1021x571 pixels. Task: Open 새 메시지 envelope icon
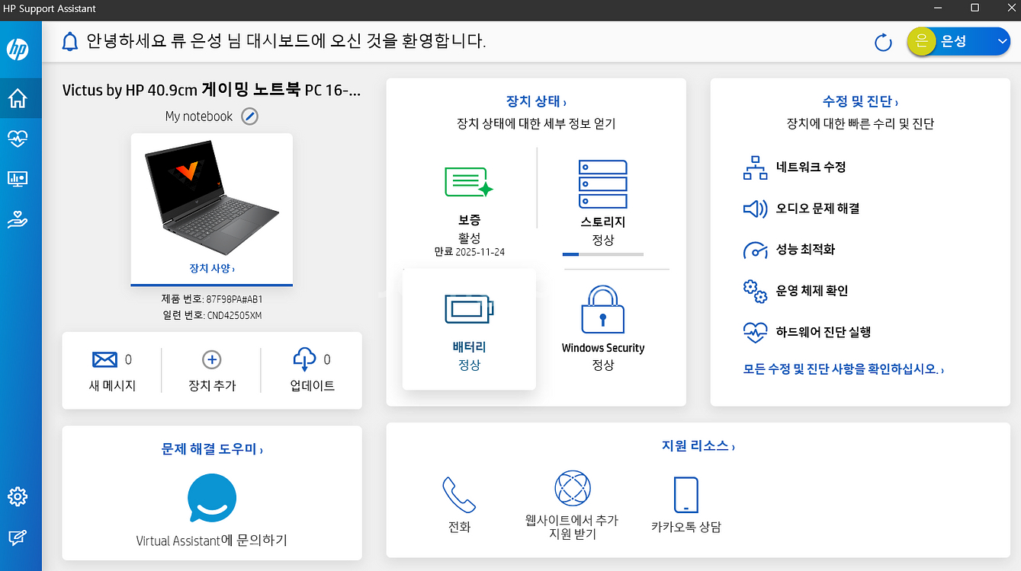tap(104, 359)
